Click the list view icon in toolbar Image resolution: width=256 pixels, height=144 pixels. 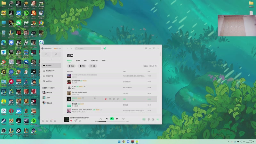tap(150, 66)
